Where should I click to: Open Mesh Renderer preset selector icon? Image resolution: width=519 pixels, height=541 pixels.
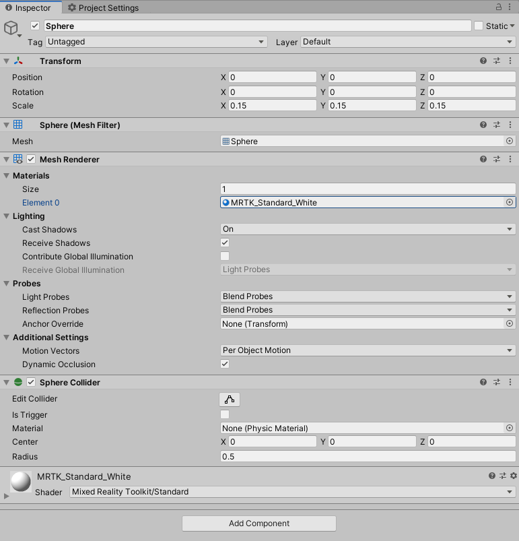pos(497,160)
